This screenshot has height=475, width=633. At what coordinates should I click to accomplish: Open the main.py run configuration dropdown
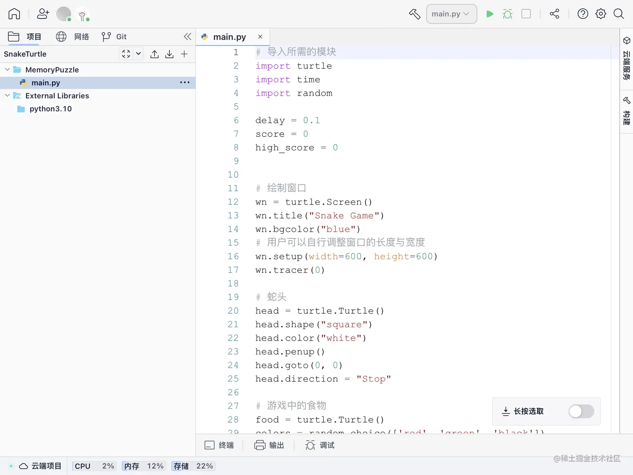451,14
